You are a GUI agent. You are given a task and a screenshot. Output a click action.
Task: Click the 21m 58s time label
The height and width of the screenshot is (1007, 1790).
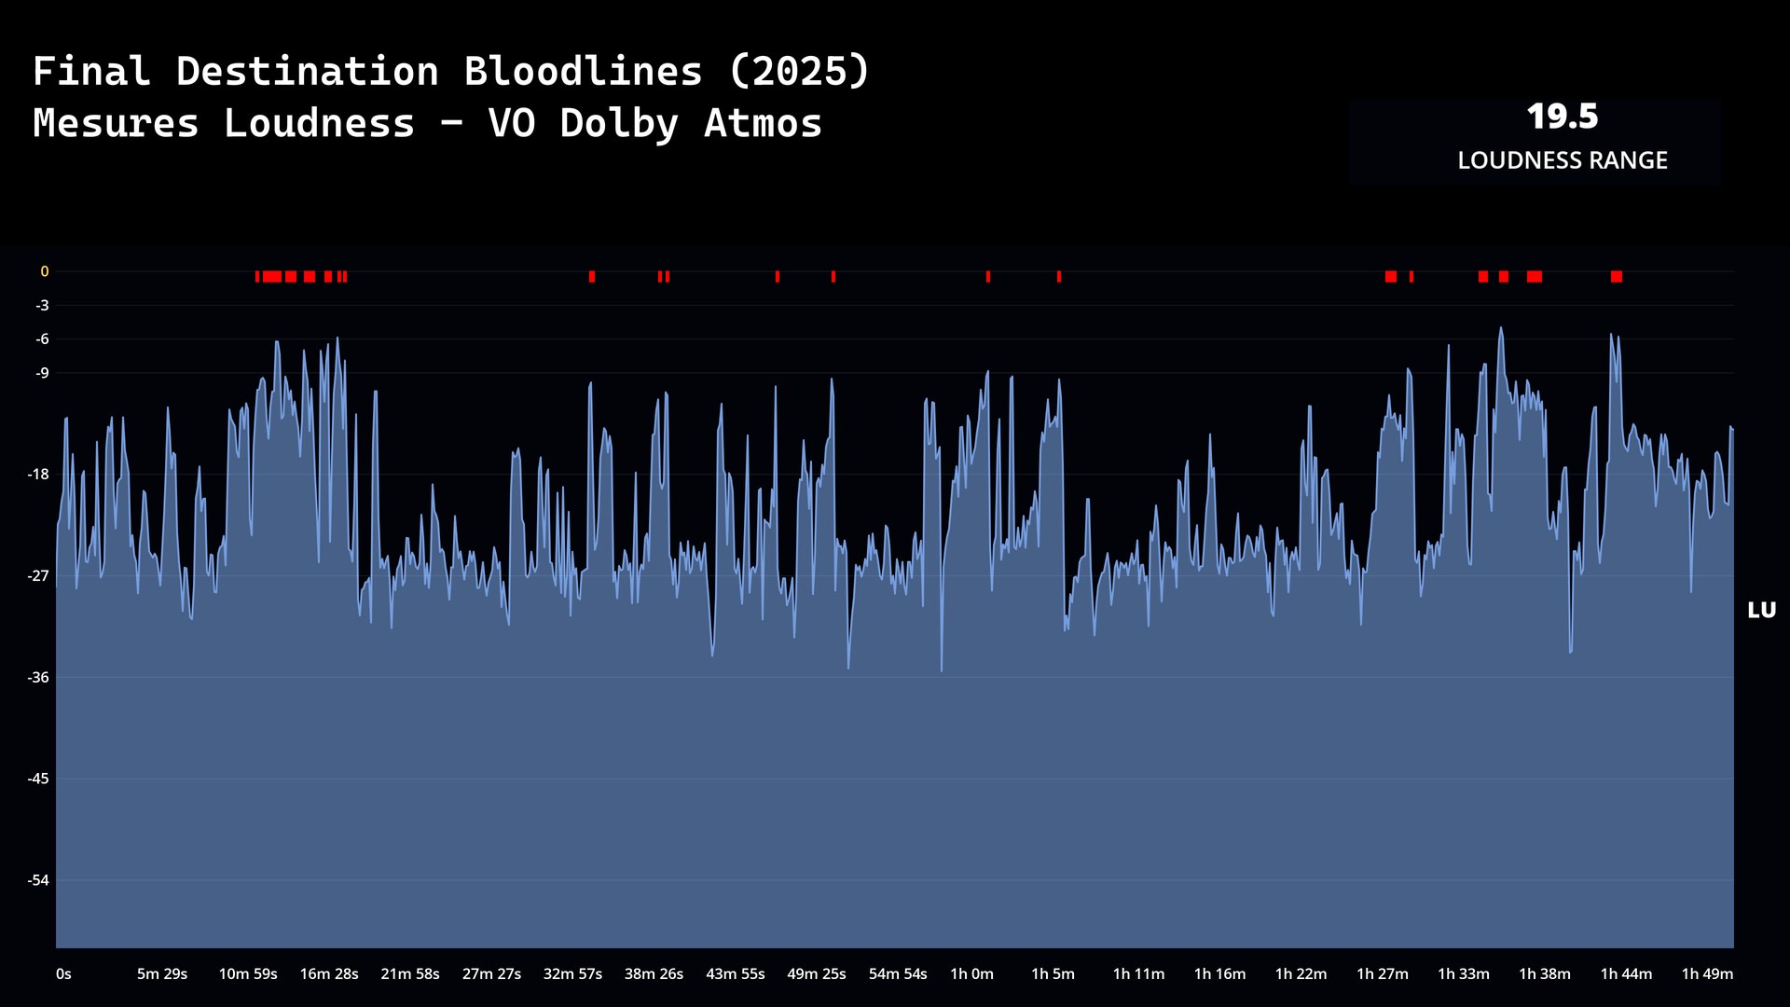click(x=410, y=973)
